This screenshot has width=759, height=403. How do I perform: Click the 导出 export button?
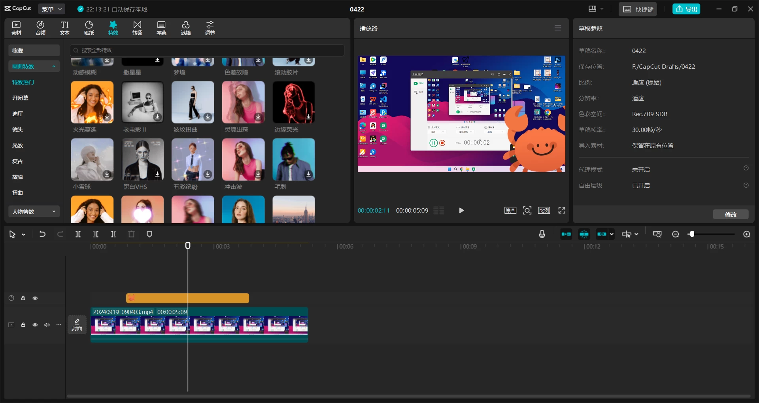[686, 9]
